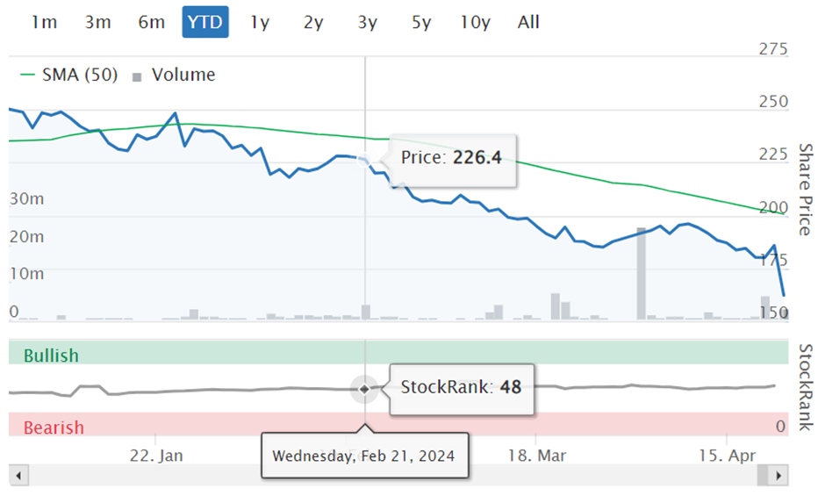825x503 pixels.
Task: Show the 5y chart range
Action: pos(421,22)
